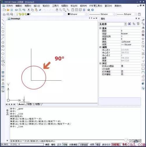Viewport: 146px width, 147px height.
Task: Open the ByLayer color dropdown
Action: (77, 14)
